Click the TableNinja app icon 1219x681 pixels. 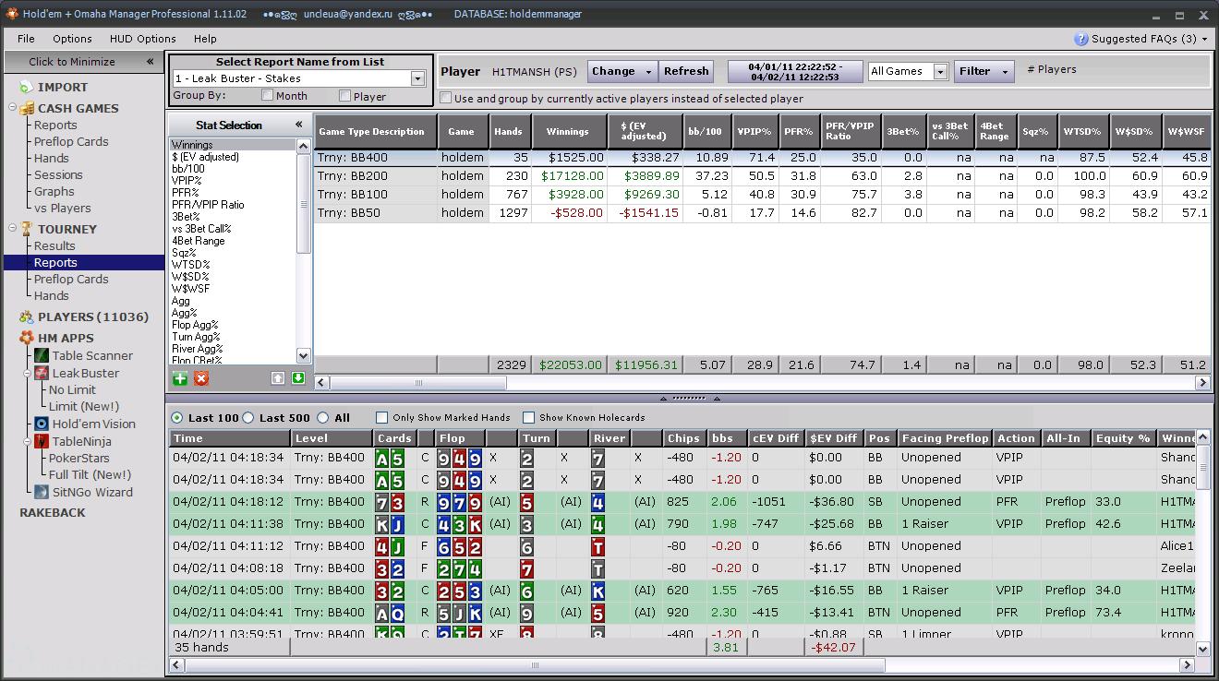pyautogui.click(x=42, y=441)
